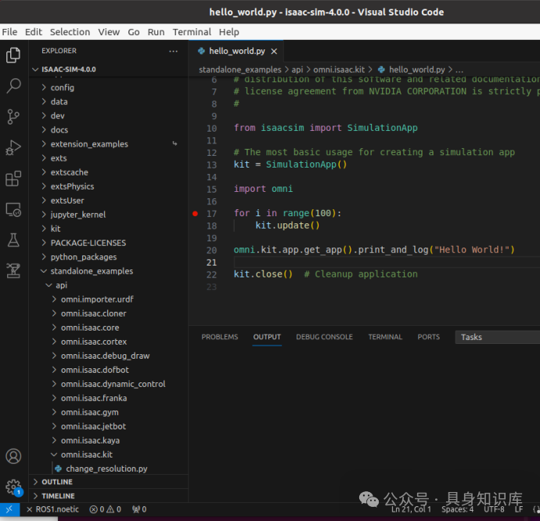Expand the extension_examples folder
The width and height of the screenshot is (540, 521).
coord(88,144)
